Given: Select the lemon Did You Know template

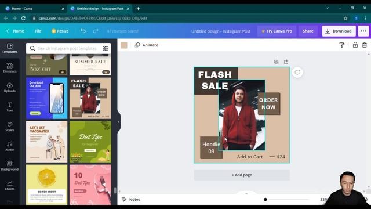Looking at the screenshot, I should [x=46, y=185].
